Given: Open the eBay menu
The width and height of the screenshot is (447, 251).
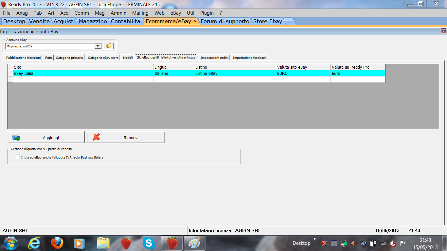Looking at the screenshot, I should (176, 13).
